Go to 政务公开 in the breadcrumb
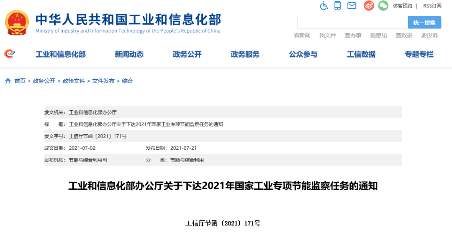This screenshot has width=452, height=237. pos(44,81)
